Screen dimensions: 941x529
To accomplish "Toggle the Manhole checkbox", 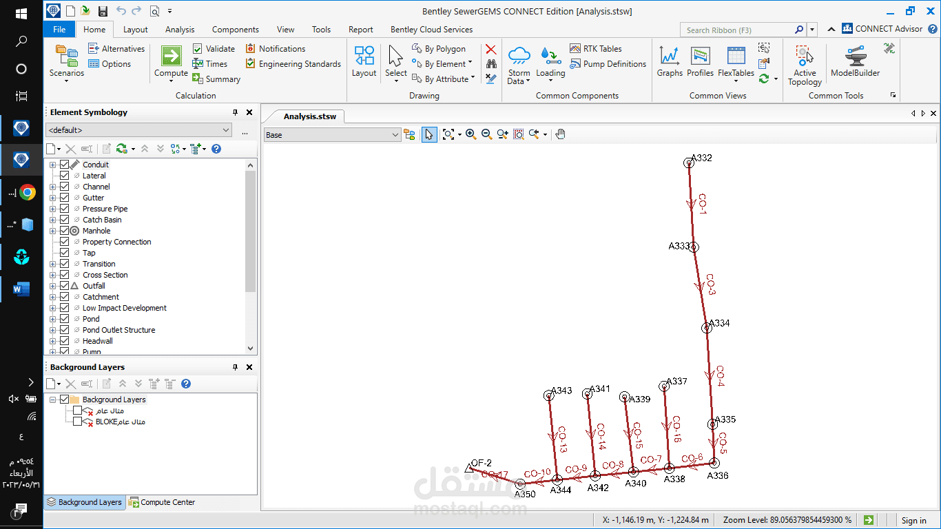I will pyautogui.click(x=65, y=231).
